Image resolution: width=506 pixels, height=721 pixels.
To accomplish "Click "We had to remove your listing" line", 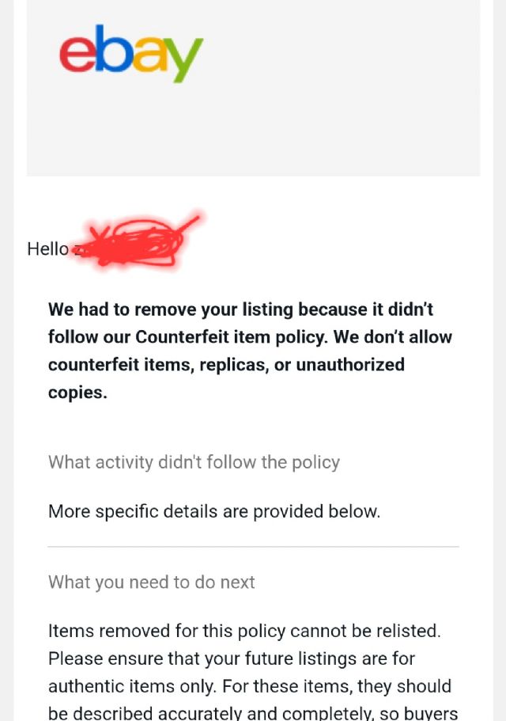I will point(240,309).
